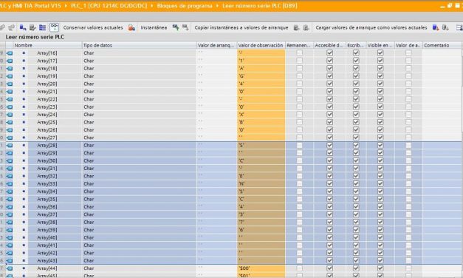Image resolution: width=463 pixels, height=278 pixels.
Task: Toggle the monitor-all glasses icon in the toolbar
Action: tap(54, 27)
